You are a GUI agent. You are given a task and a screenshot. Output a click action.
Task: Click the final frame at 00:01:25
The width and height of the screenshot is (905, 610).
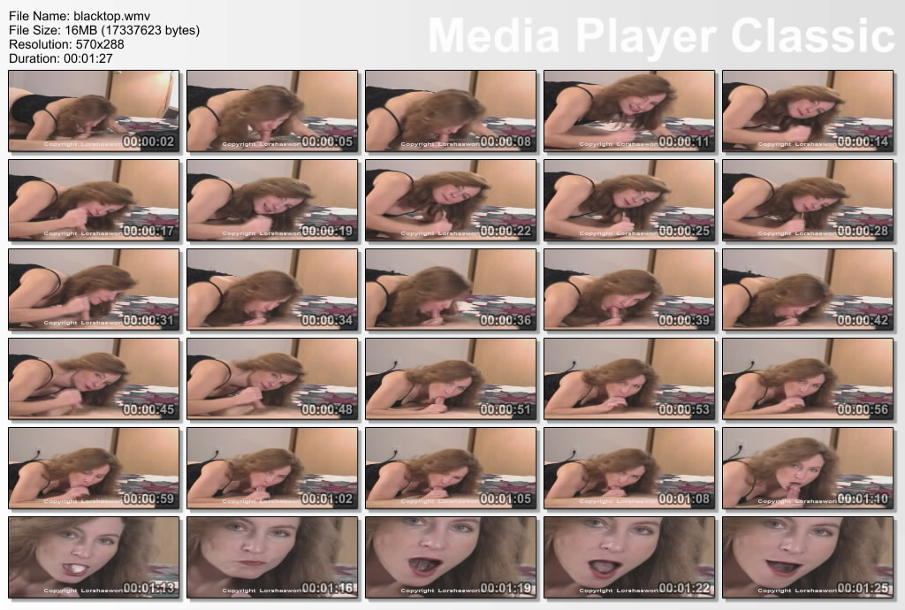pyautogui.click(x=808, y=558)
